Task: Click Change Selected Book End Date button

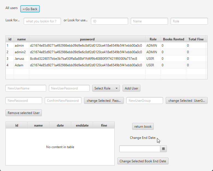Action: [x=143, y=161]
